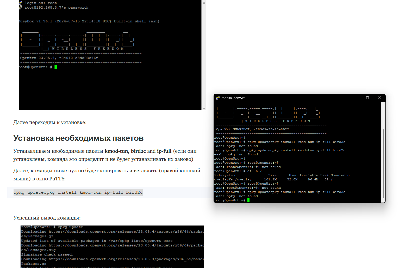Click the 'Filesystem' column header in PuTTY

coord(225,175)
